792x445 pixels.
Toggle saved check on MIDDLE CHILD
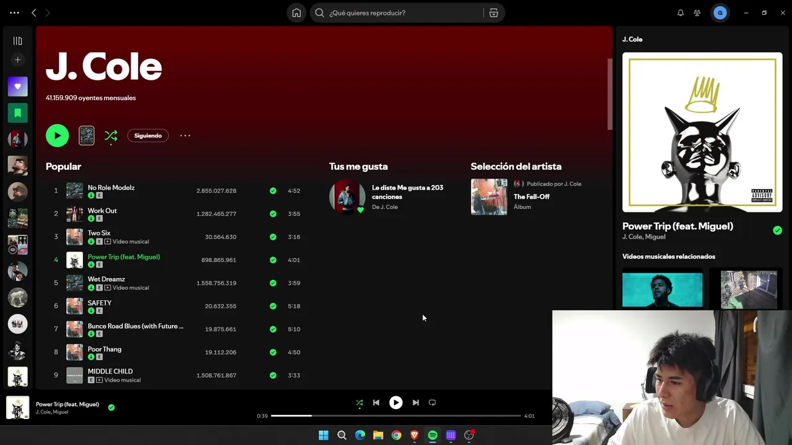pos(273,375)
